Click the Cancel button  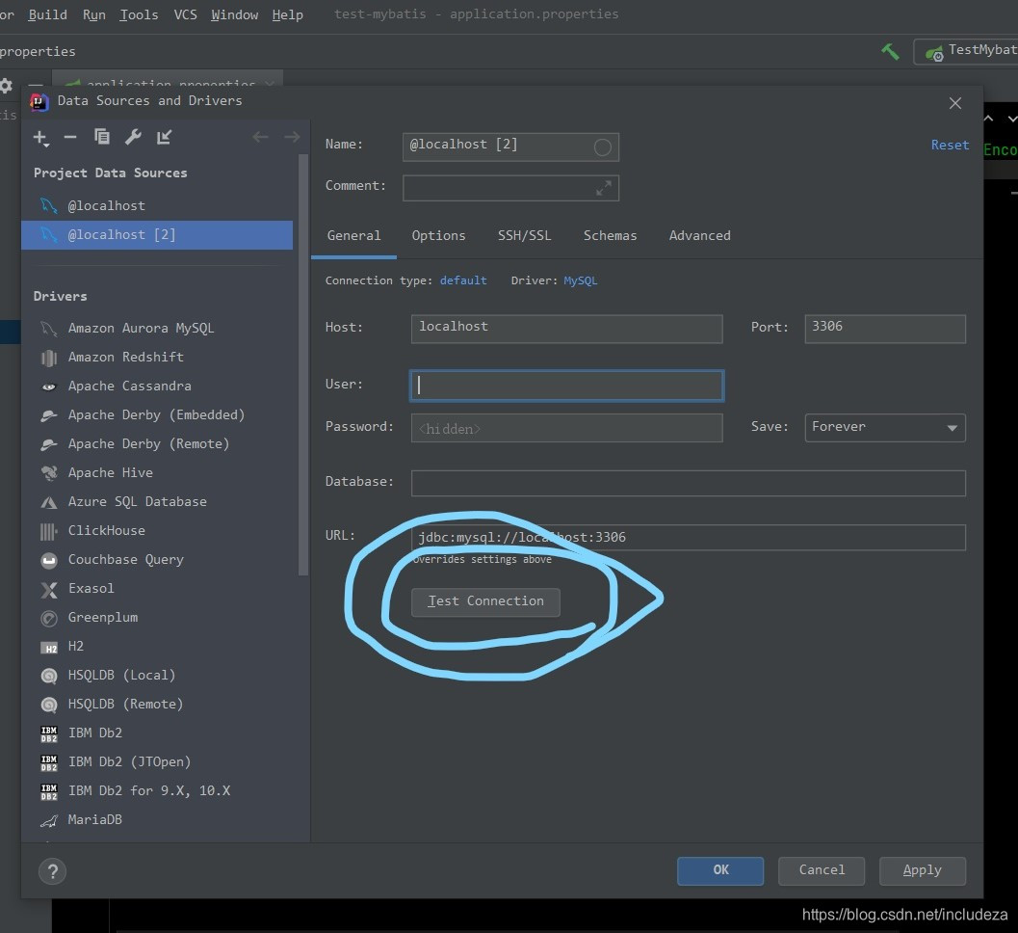pyautogui.click(x=822, y=870)
